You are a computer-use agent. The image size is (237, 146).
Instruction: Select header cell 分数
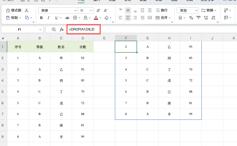pyautogui.click(x=83, y=47)
